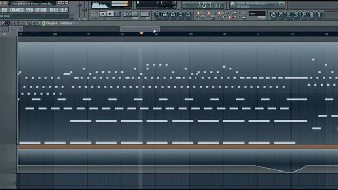Select the Paint brush tool in Playlist
This screenshot has width=338, height=190.
click(7, 23)
